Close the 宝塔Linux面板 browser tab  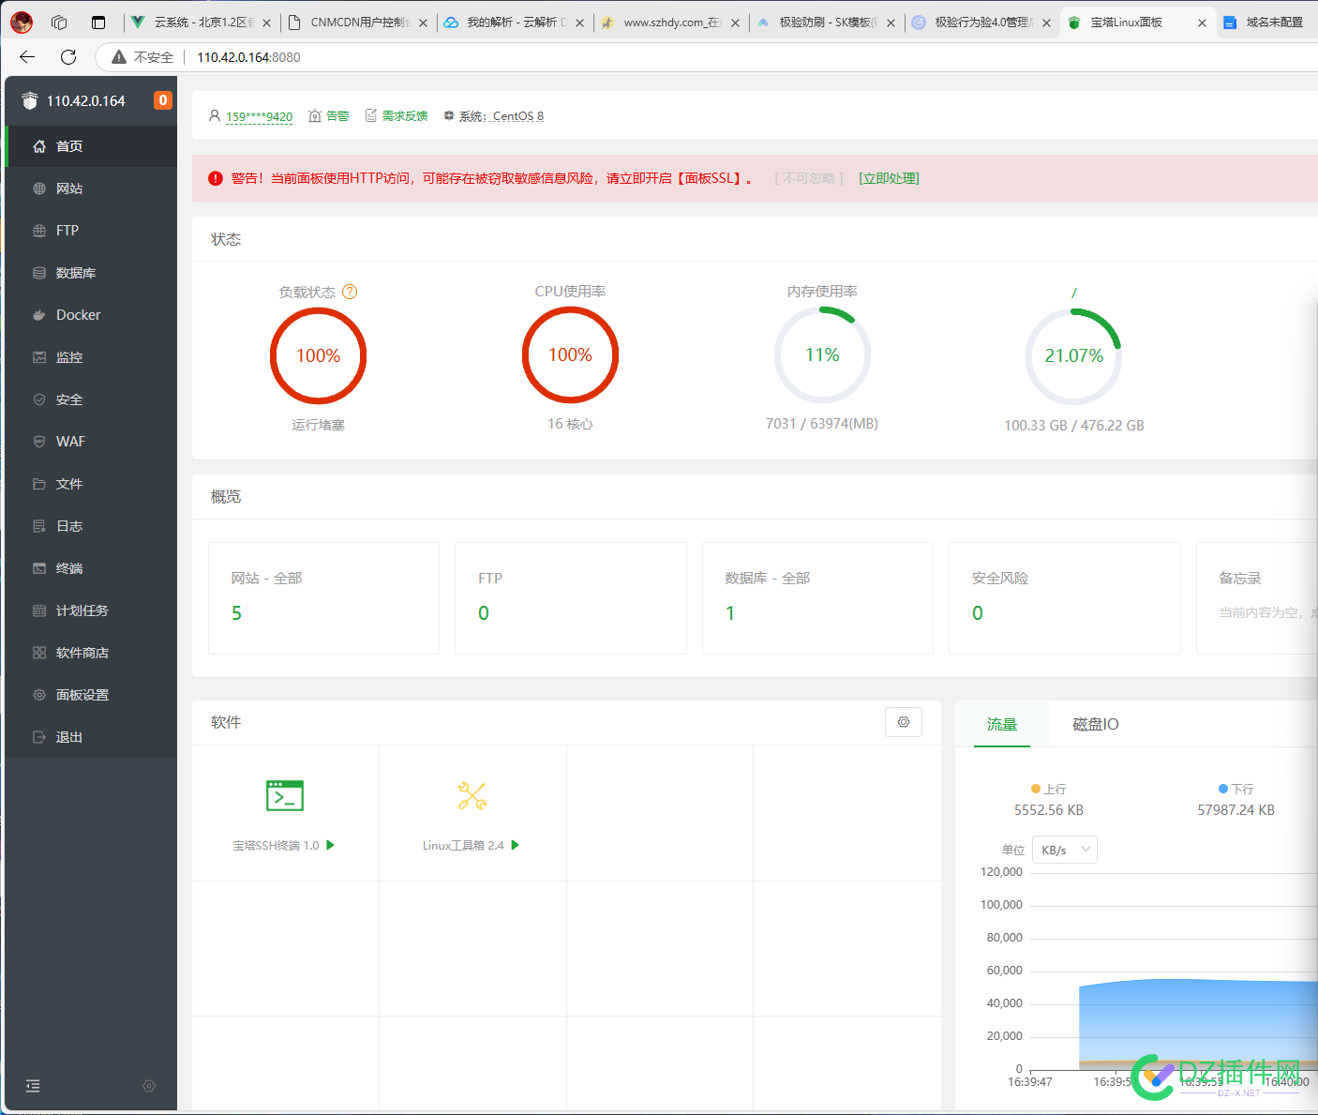coord(1202,23)
